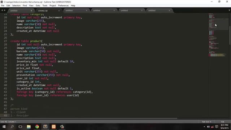Click 'foreign key (user_id)' line

click(48, 95)
